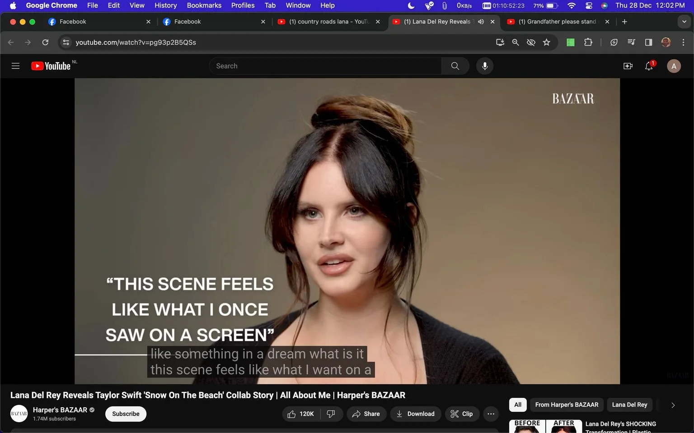694x433 pixels.
Task: Start voice search with the microphone
Action: (485, 66)
